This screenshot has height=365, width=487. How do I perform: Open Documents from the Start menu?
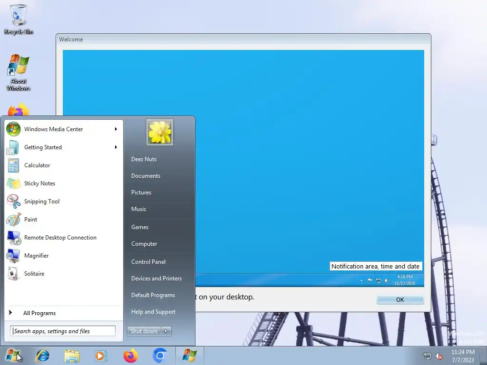point(146,176)
